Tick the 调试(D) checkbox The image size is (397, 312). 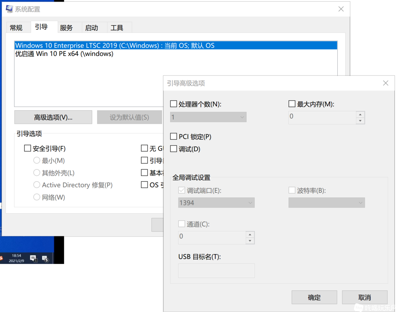[x=174, y=149]
